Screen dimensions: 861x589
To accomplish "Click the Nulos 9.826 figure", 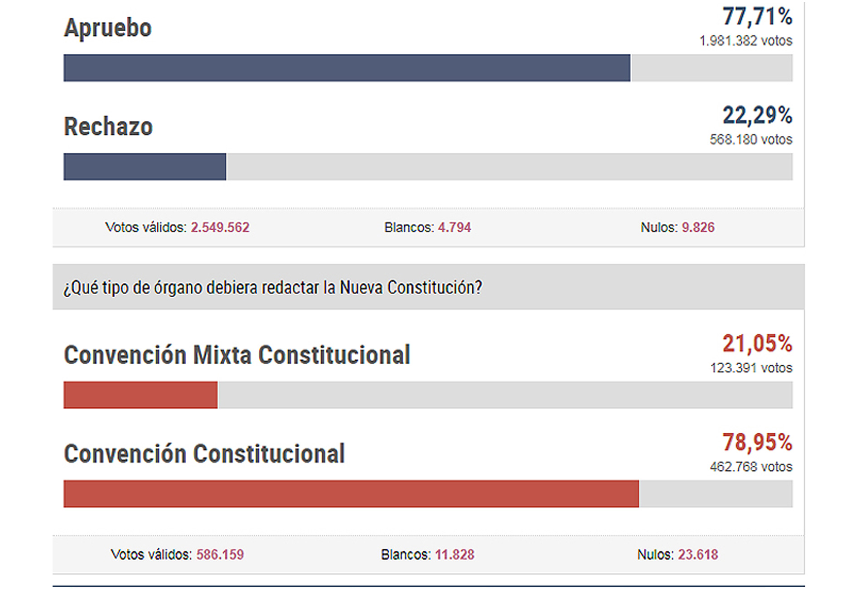I will point(698,227).
